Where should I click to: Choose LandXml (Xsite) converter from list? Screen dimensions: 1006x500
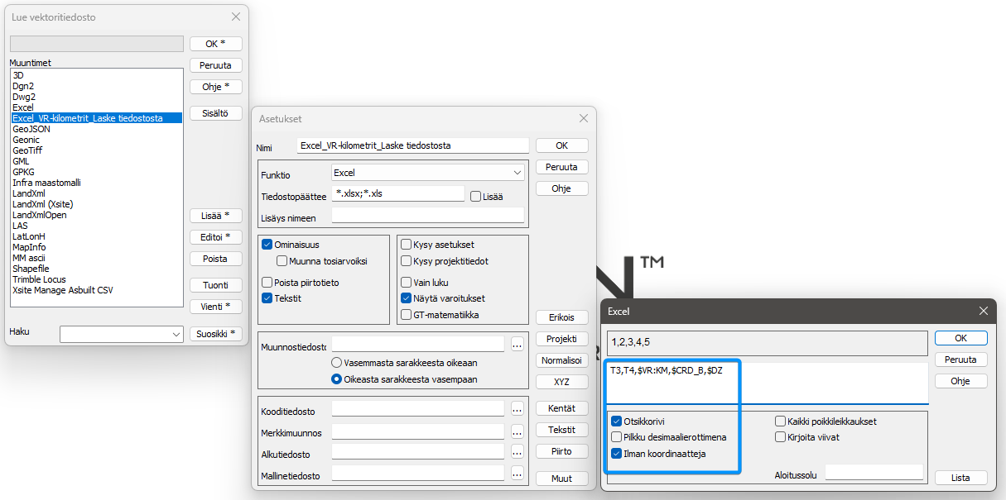pyautogui.click(x=41, y=204)
